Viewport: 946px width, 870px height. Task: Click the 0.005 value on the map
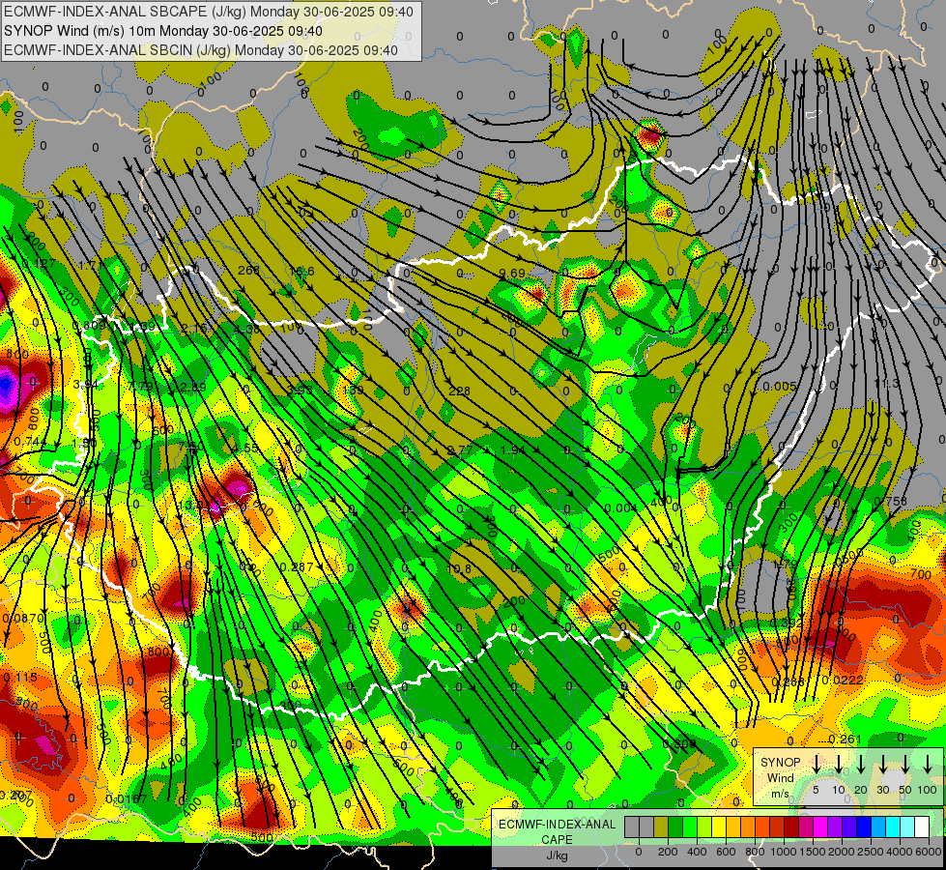coord(780,387)
